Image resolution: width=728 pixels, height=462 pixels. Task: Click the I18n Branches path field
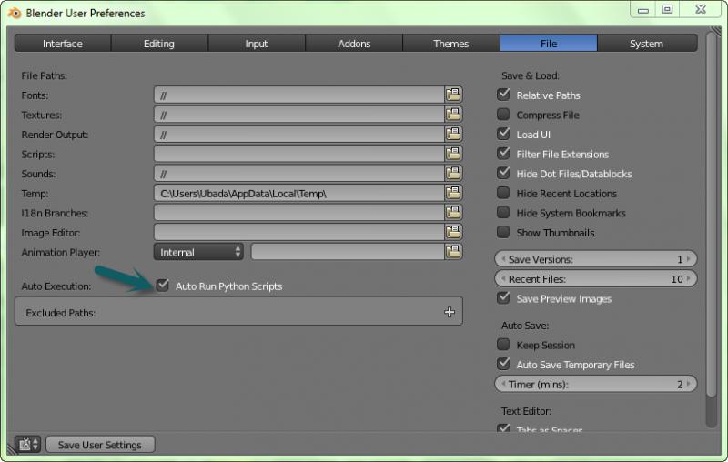coord(299,213)
